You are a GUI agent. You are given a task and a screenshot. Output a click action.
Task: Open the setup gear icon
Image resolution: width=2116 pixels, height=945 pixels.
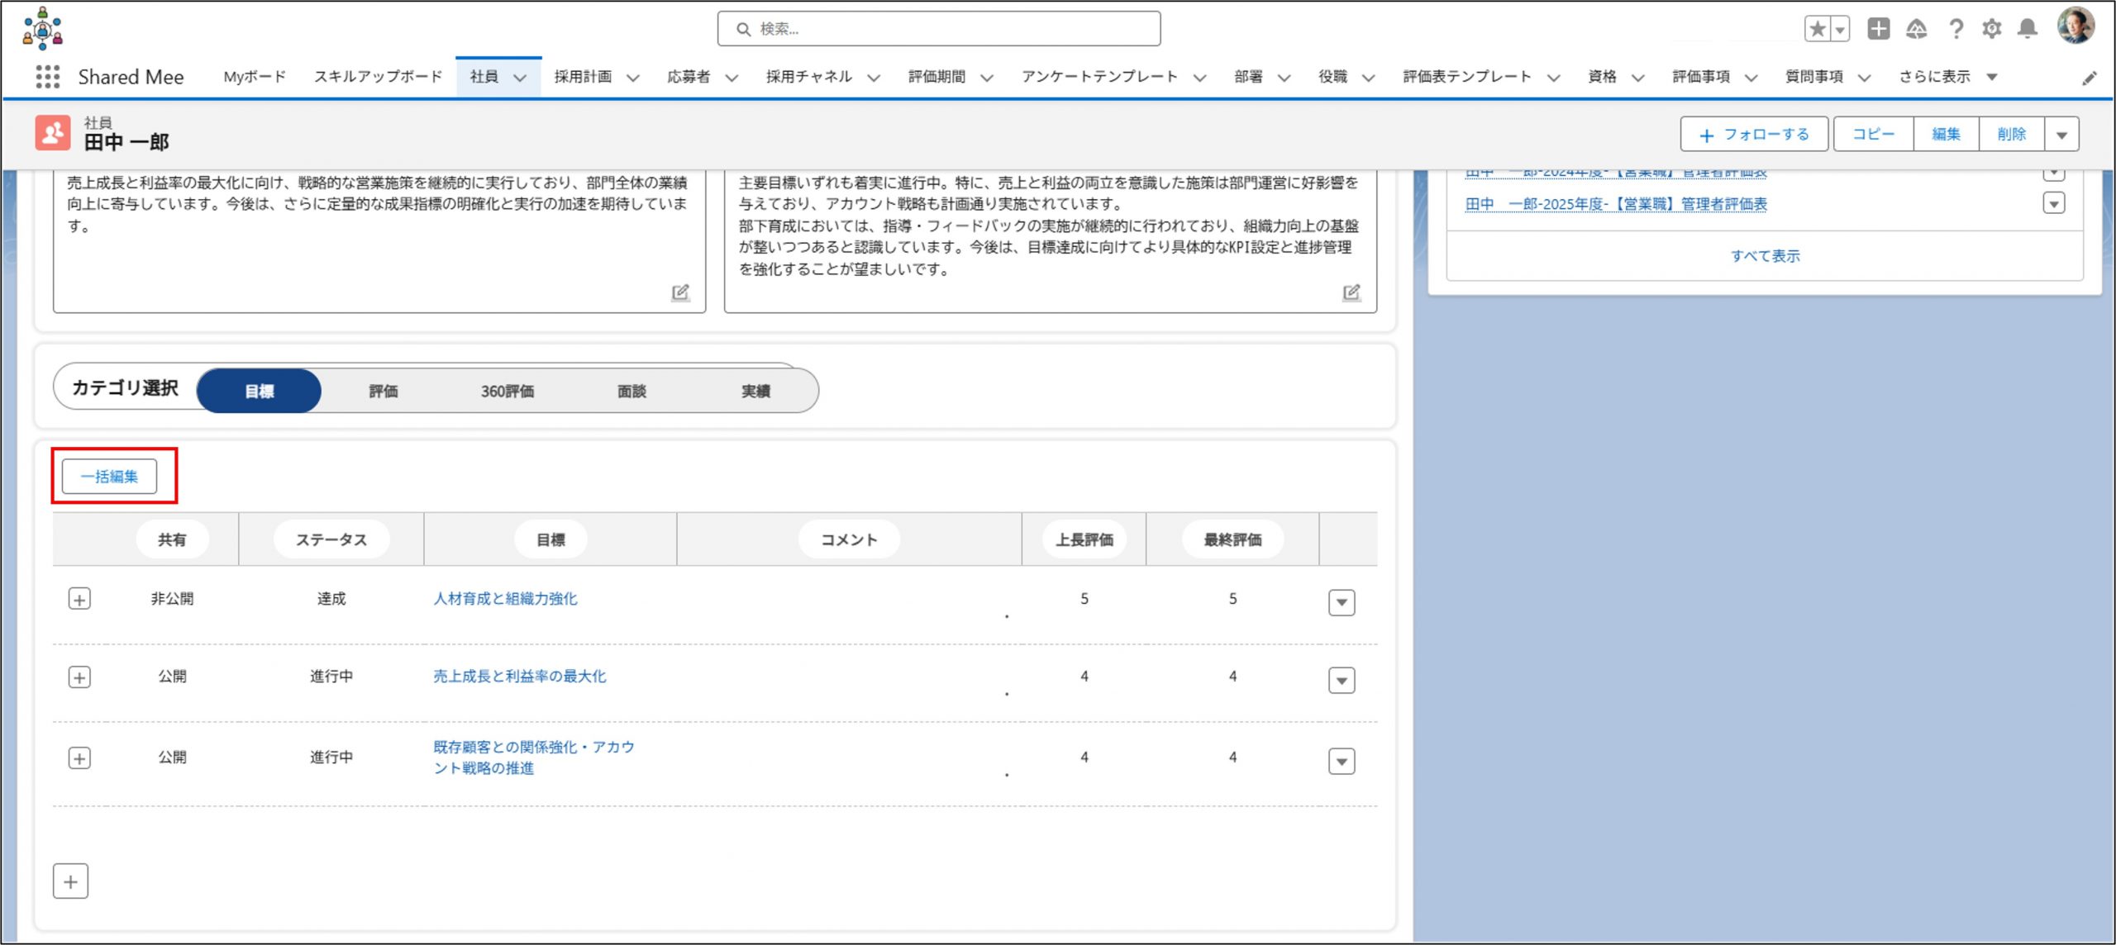tap(1992, 29)
